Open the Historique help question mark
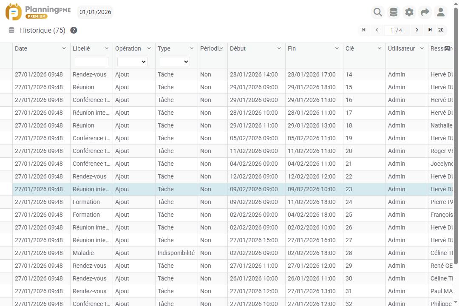This screenshot has height=306, width=459. pos(74,30)
